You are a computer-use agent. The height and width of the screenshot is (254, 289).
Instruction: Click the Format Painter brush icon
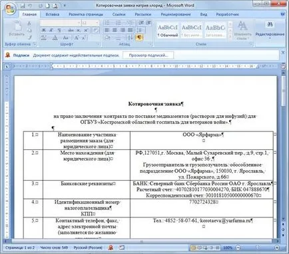pos(29,37)
